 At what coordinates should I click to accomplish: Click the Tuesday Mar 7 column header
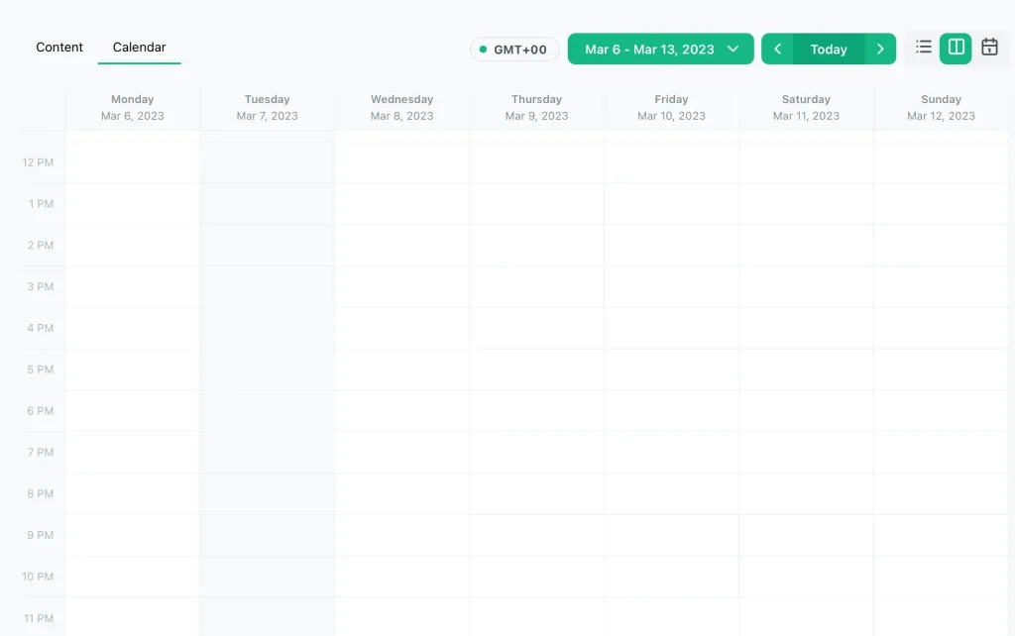click(268, 107)
